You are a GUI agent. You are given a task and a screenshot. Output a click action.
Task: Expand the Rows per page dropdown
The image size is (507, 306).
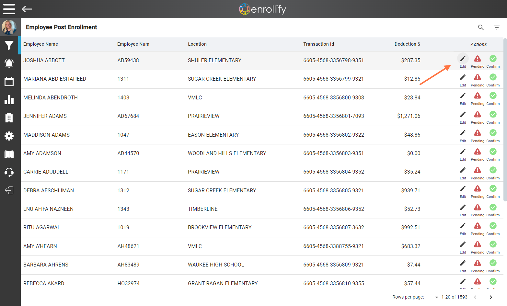436,297
